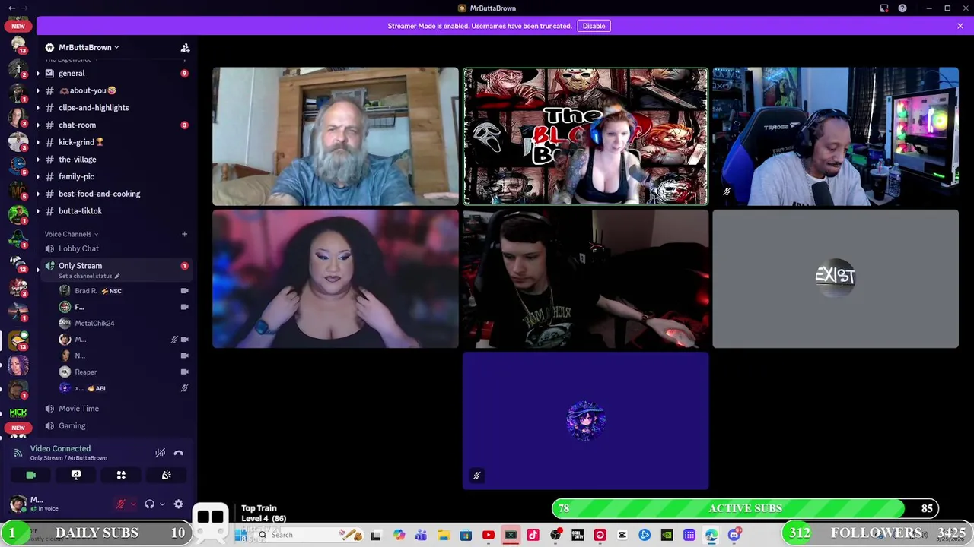Open the TikTok icon in the taskbar
Screen dimensions: 974x547
click(x=533, y=535)
